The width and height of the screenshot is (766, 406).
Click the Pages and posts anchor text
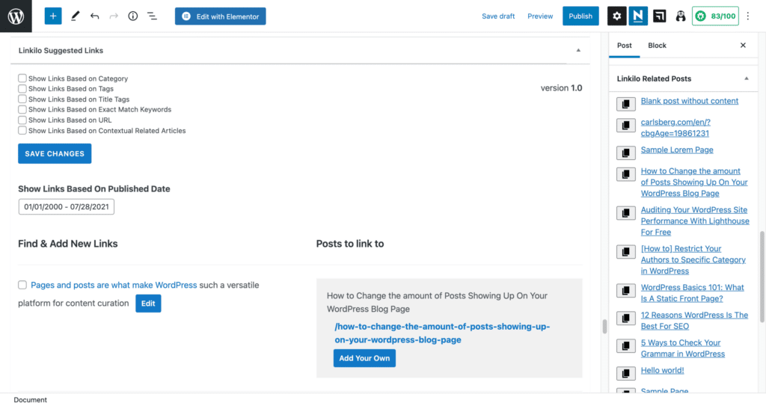114,285
